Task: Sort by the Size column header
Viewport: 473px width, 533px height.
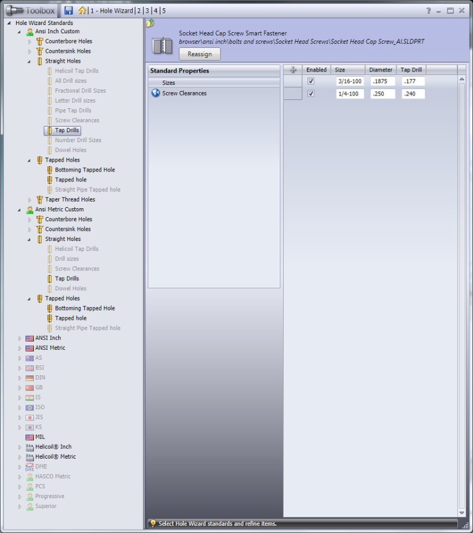Action: [x=348, y=70]
